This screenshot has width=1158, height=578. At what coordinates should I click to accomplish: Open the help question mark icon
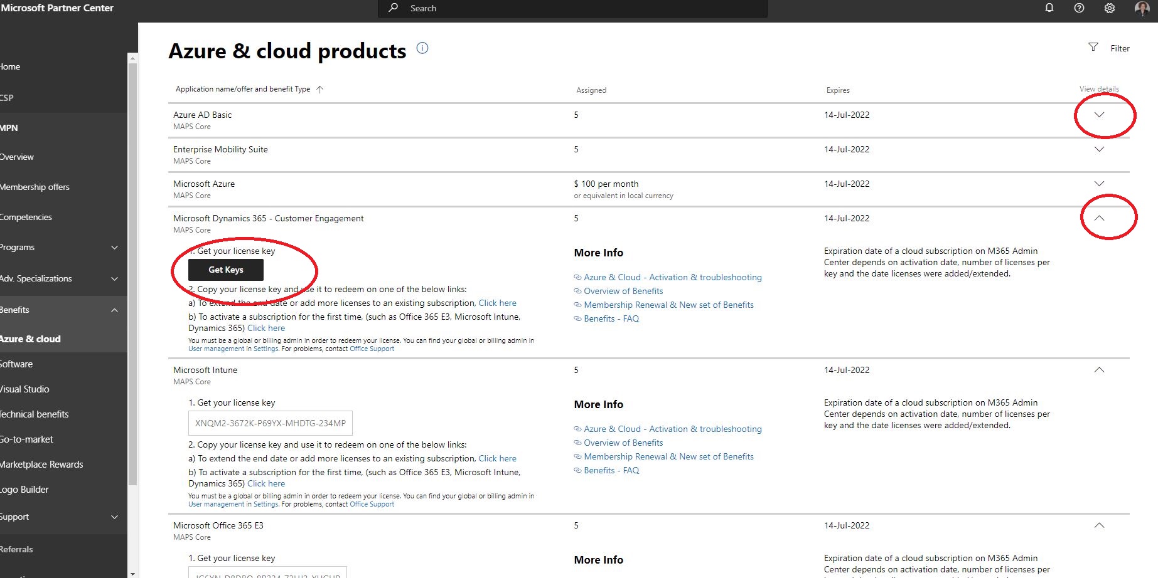point(1079,8)
